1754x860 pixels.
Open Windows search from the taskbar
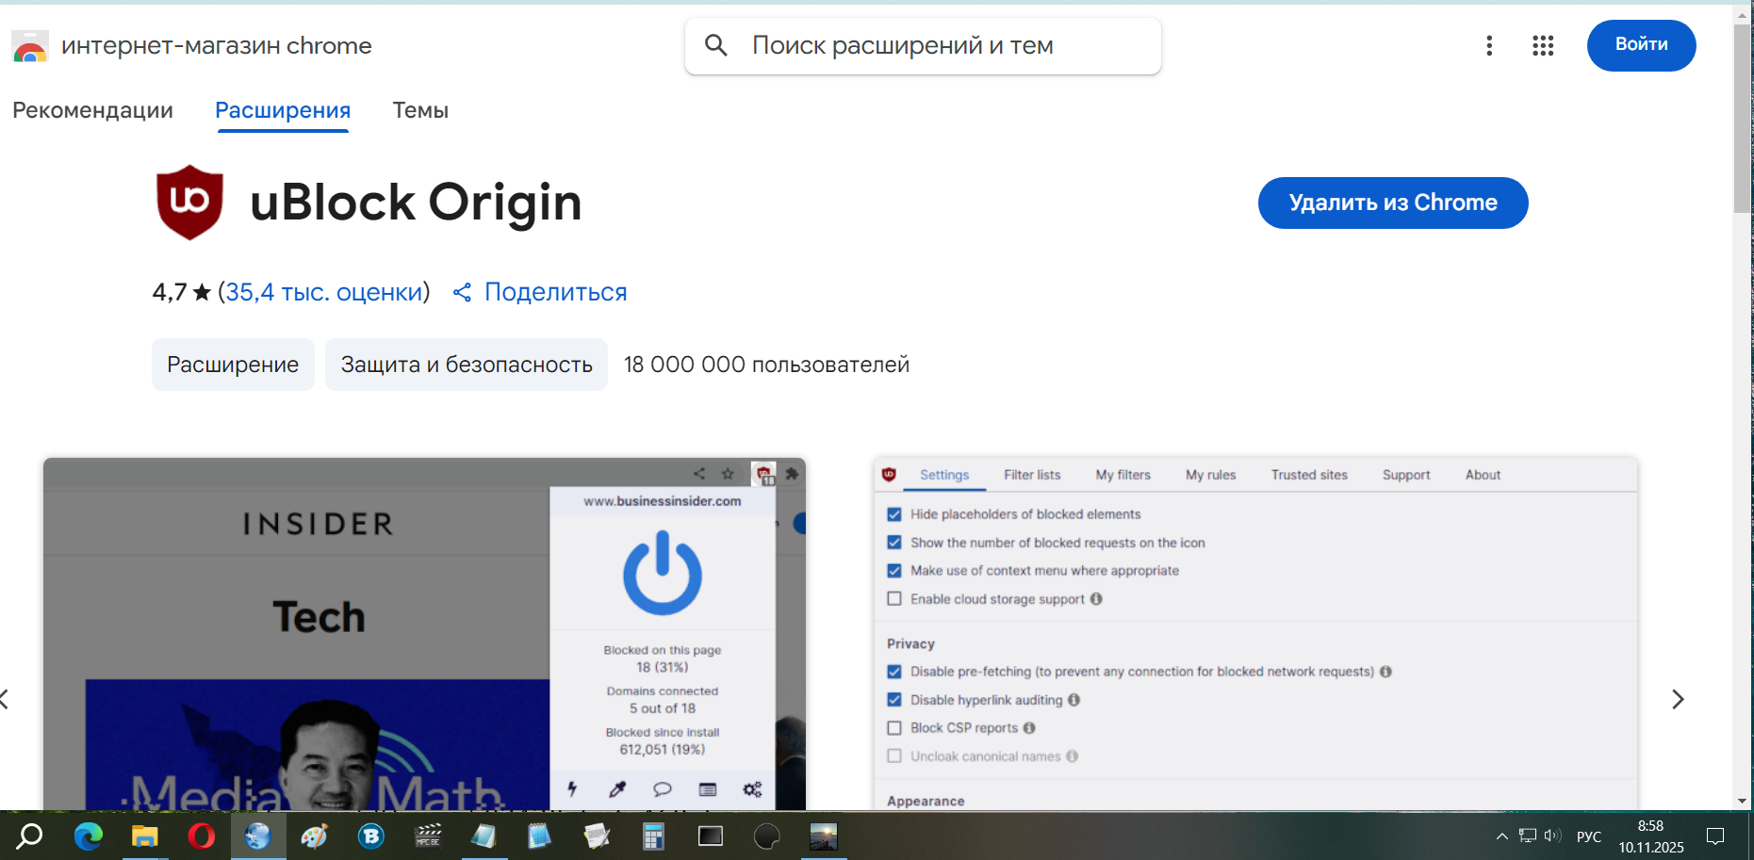point(30,836)
